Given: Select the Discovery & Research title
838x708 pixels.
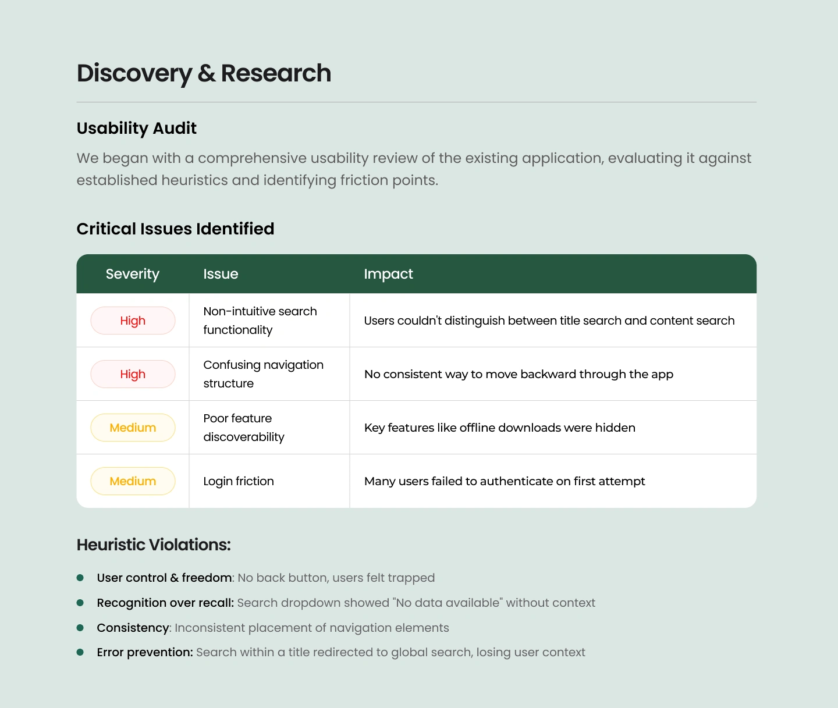Looking at the screenshot, I should click(204, 73).
